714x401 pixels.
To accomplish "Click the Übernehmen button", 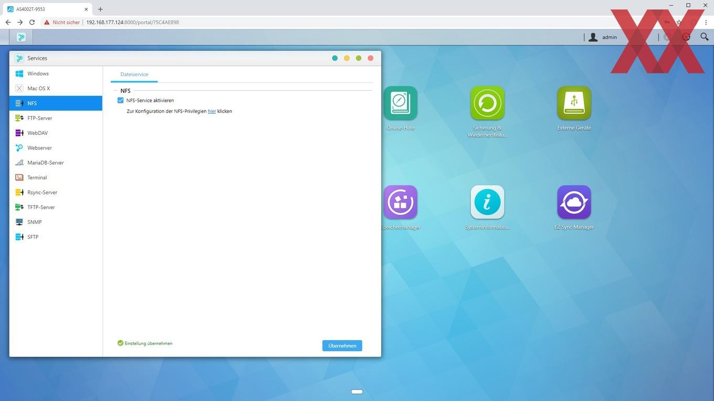I will [342, 345].
